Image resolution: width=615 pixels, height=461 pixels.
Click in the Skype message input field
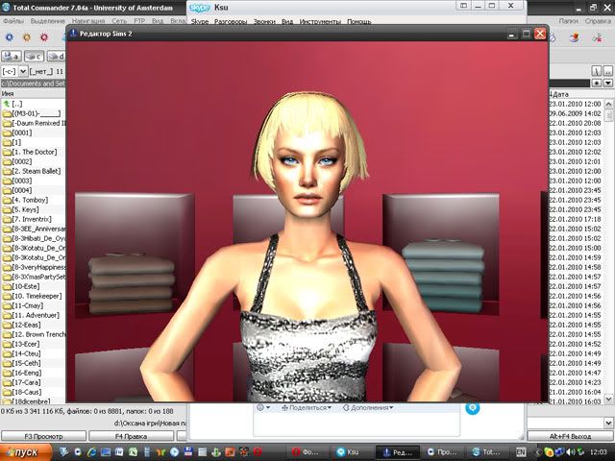357,424
